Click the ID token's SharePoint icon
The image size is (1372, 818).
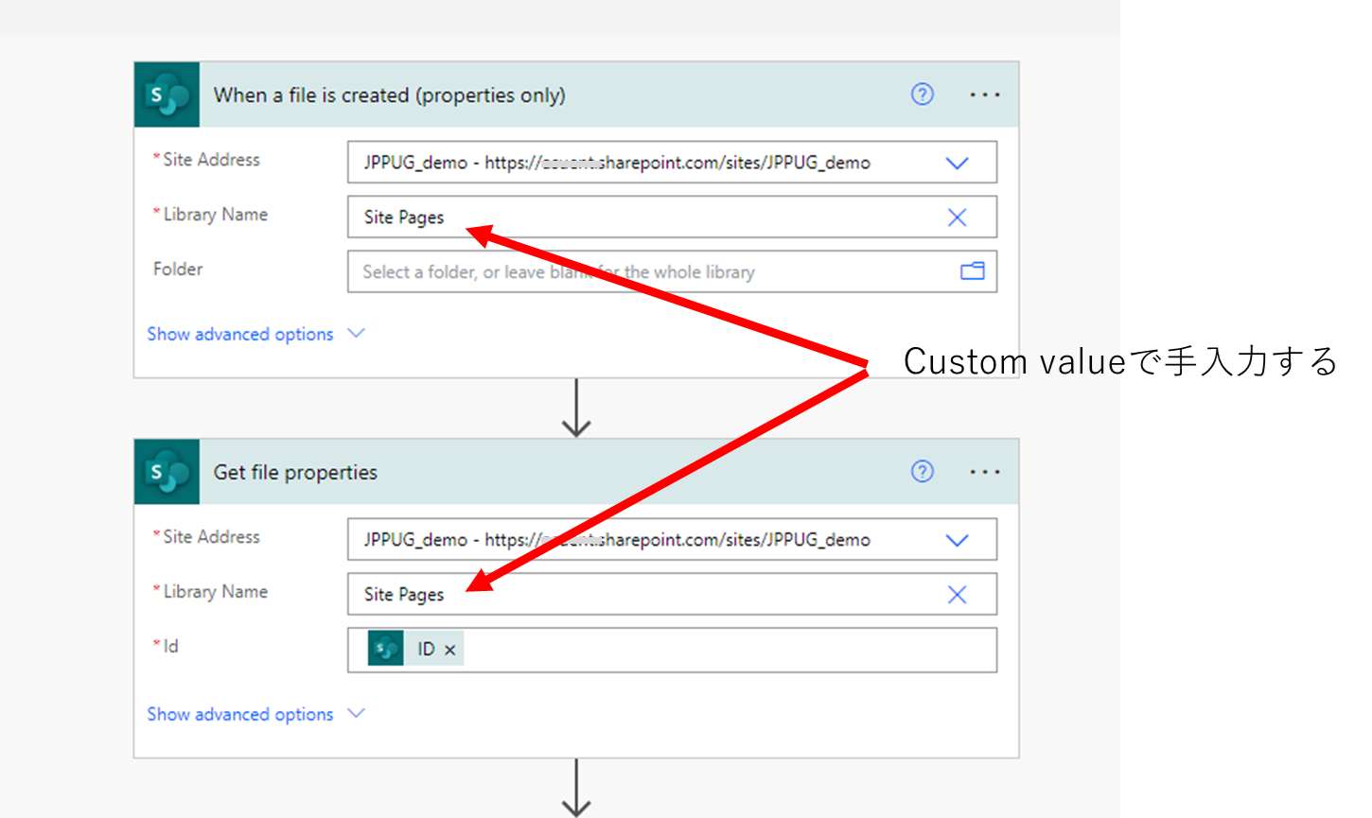point(386,649)
